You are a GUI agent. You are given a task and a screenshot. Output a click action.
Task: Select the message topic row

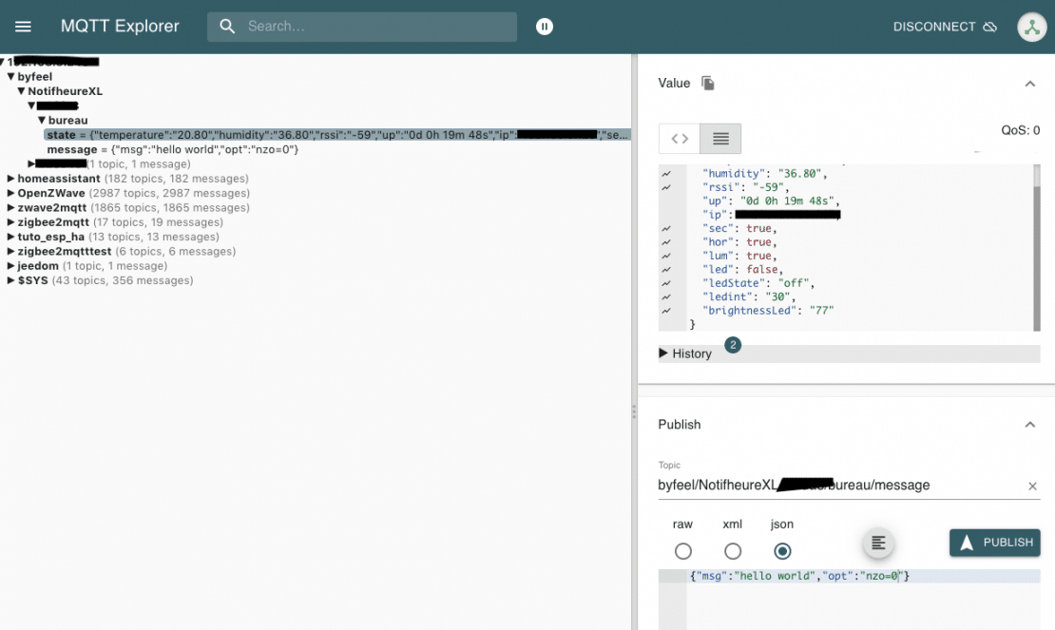(x=172, y=149)
